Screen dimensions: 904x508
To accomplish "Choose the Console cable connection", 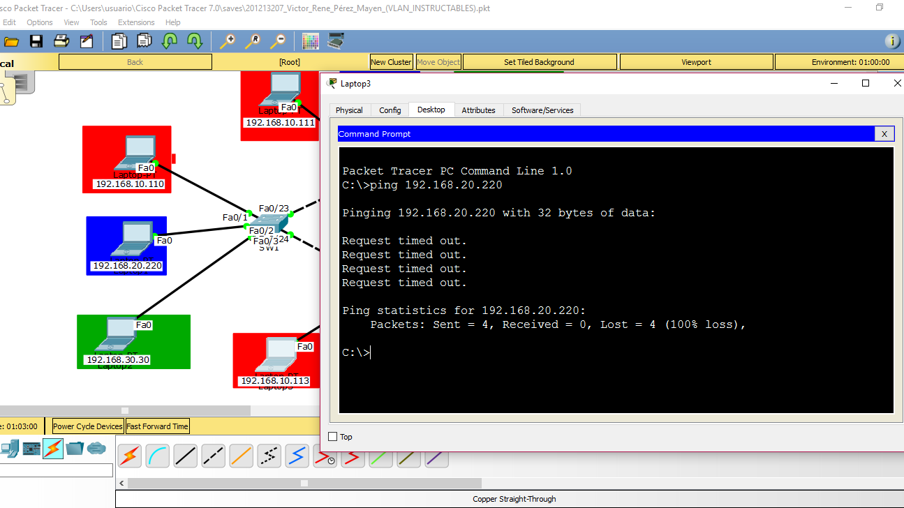I will (x=157, y=456).
